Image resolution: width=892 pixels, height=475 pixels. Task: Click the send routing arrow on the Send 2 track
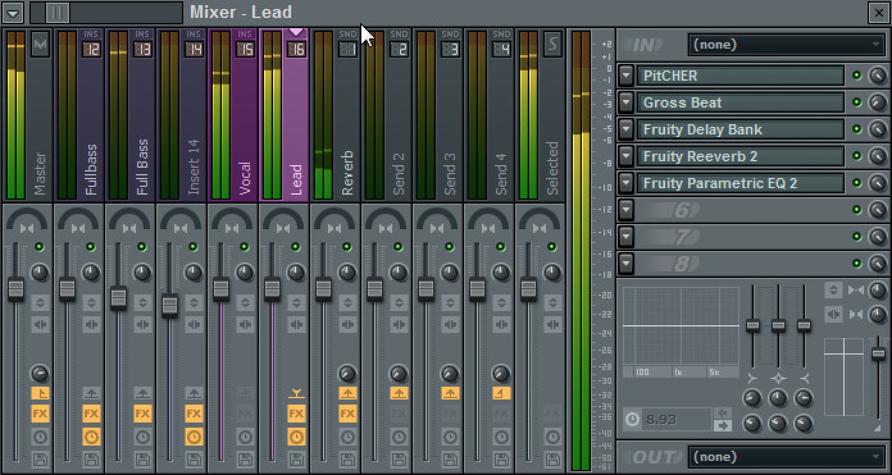(399, 393)
